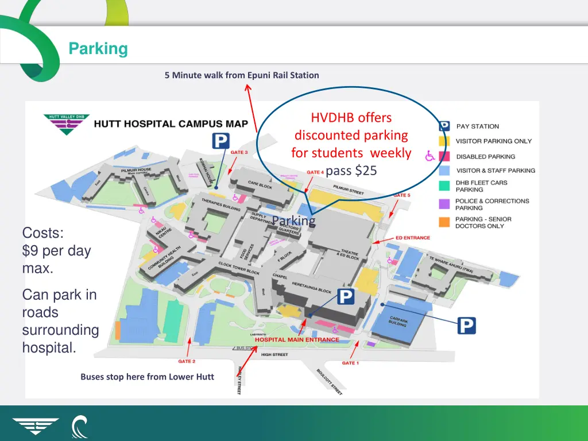Screen dimensions: 588x441
Task: Click "POLICE & CORRECTIONS PARKING" legend text
Action: [492, 204]
